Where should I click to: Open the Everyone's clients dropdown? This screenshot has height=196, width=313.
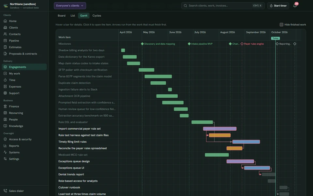point(70,6)
